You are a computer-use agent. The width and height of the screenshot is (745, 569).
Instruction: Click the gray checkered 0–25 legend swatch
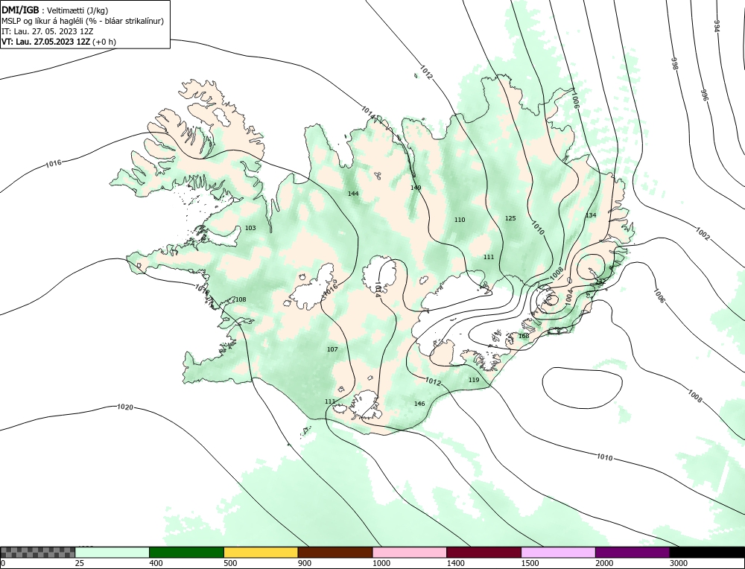point(37,553)
